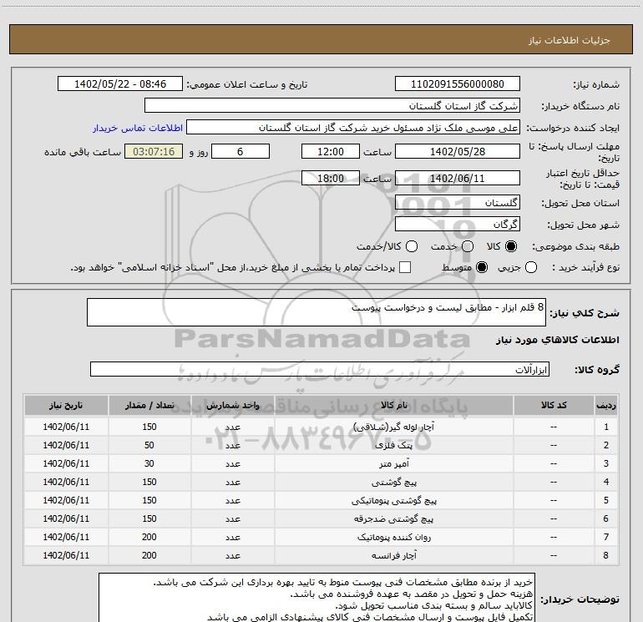Click the delivery province field گلستان
Viewport: 643px width, 622px height.
(458, 202)
